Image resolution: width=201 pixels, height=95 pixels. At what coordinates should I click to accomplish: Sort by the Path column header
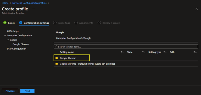point(172,52)
